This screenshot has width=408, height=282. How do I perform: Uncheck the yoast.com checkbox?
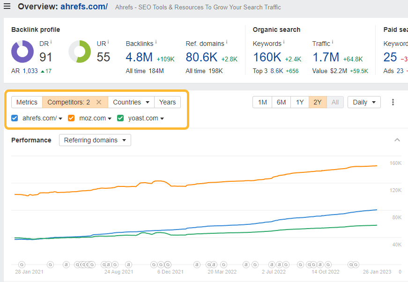(x=120, y=118)
